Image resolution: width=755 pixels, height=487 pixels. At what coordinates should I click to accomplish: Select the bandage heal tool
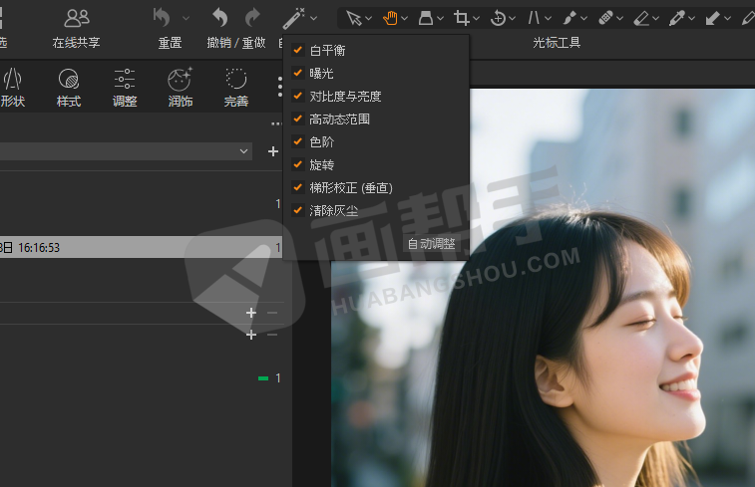click(605, 18)
